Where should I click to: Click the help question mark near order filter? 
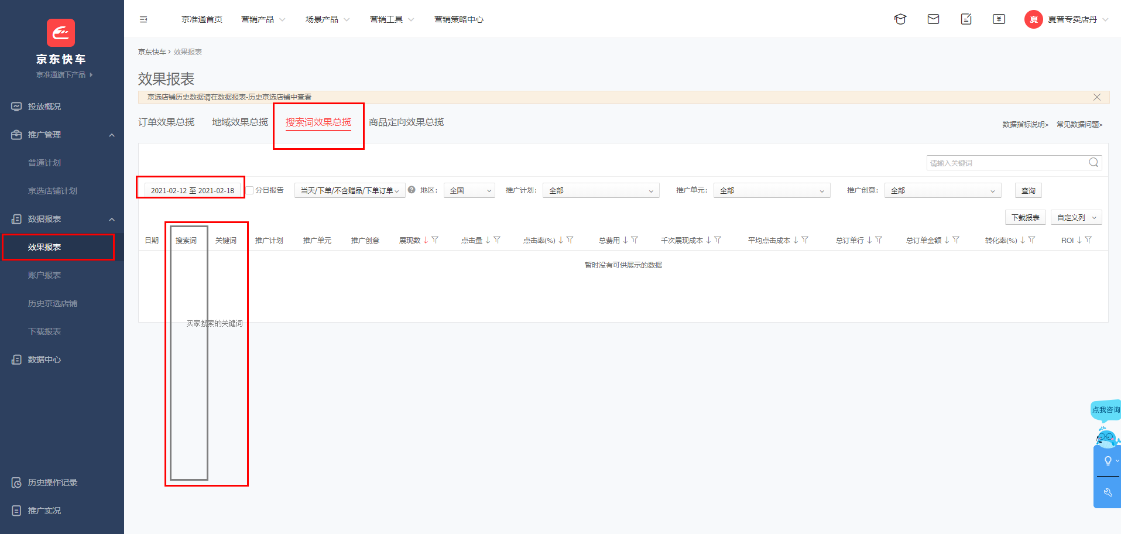412,190
